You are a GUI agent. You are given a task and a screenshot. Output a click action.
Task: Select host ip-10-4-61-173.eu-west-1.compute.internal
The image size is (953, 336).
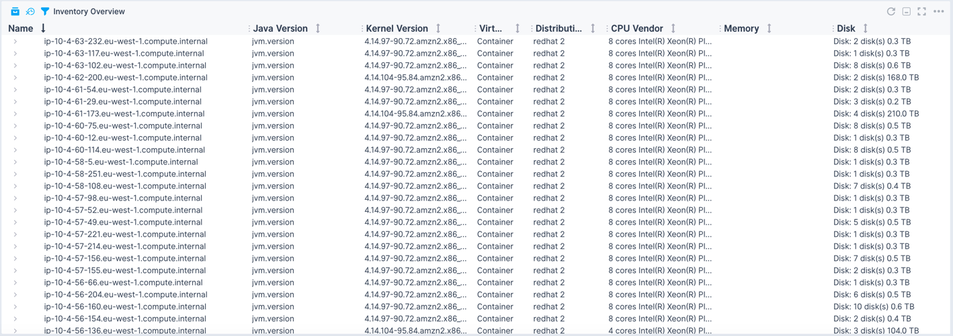pyautogui.click(x=124, y=114)
